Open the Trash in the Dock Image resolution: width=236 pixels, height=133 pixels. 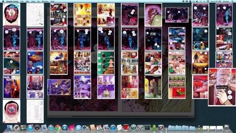(x=226, y=128)
